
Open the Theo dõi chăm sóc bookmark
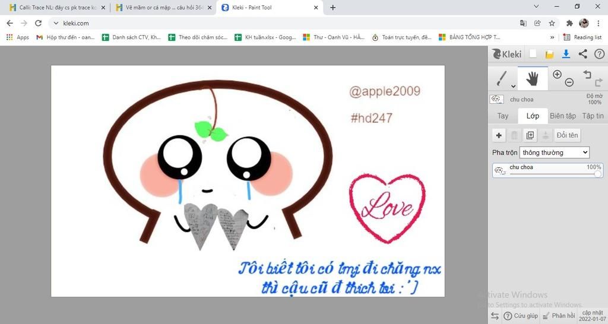(x=198, y=37)
